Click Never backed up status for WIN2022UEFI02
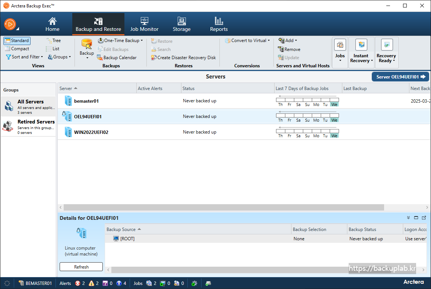431x289 pixels. point(200,132)
